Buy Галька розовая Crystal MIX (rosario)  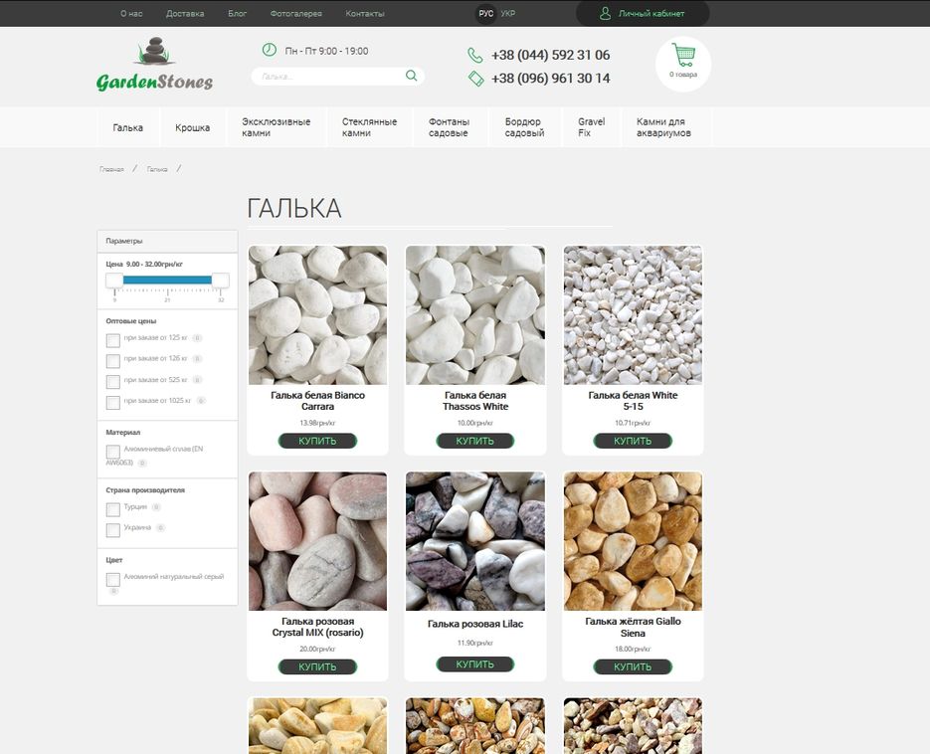coord(317,666)
